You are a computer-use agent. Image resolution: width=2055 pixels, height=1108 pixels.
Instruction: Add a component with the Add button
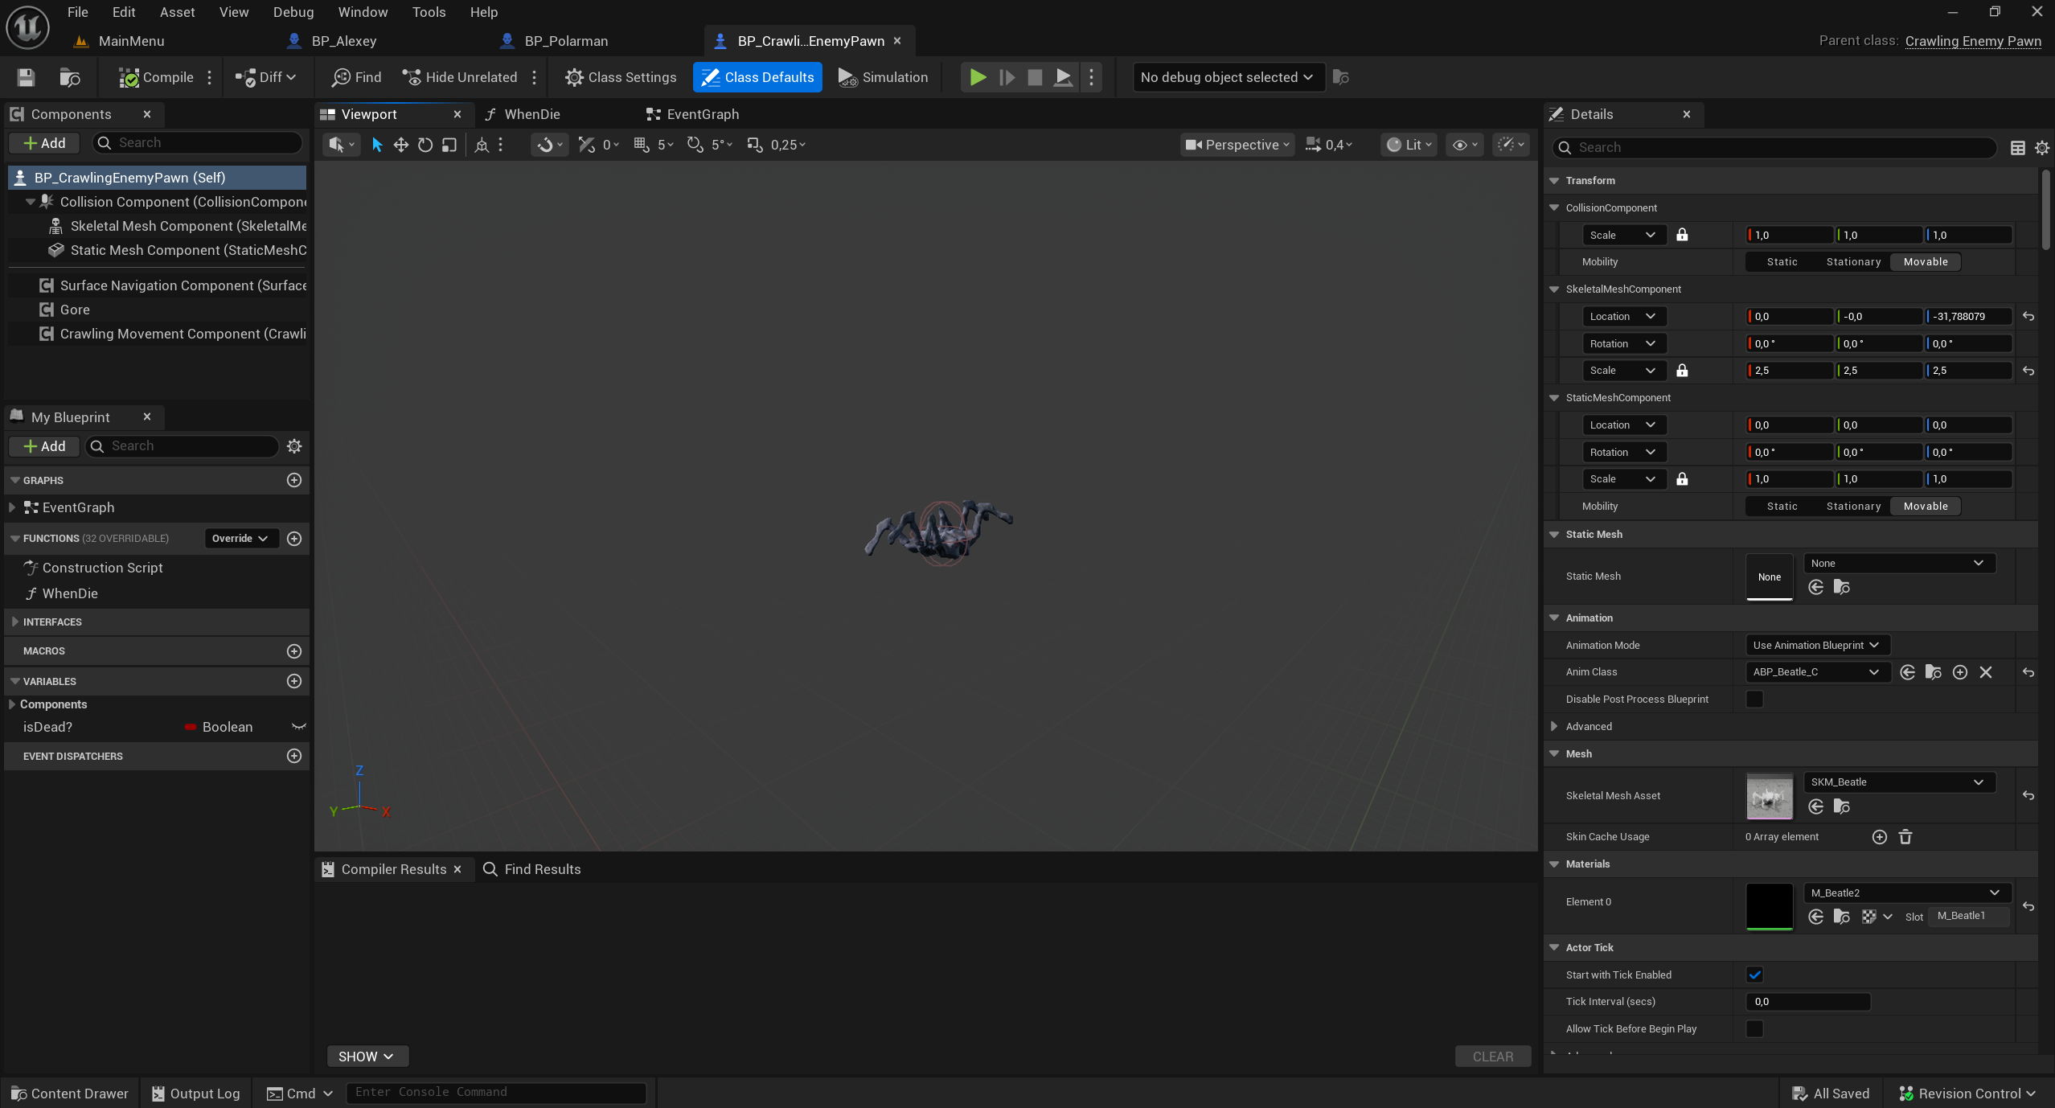(44, 143)
